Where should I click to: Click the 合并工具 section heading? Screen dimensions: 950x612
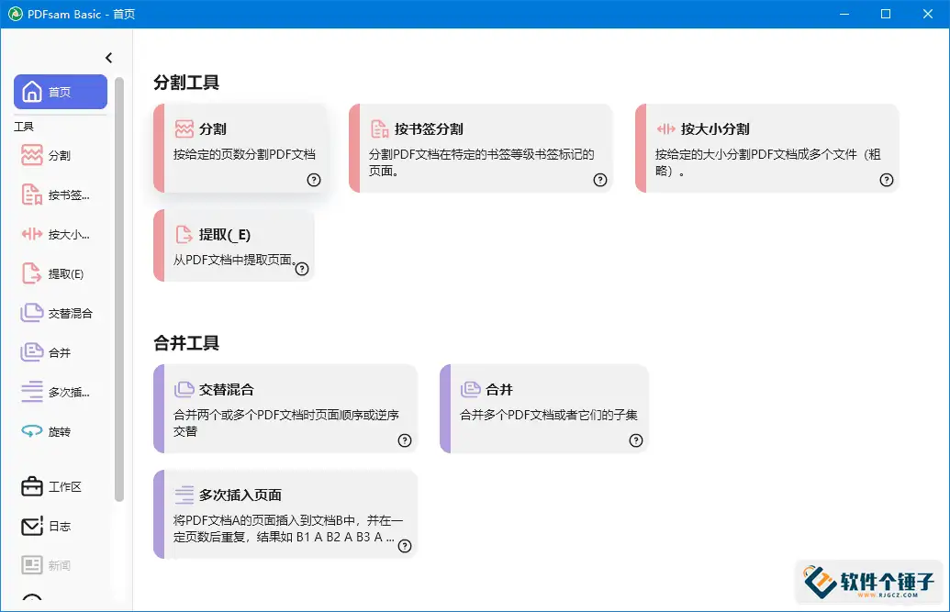(186, 343)
